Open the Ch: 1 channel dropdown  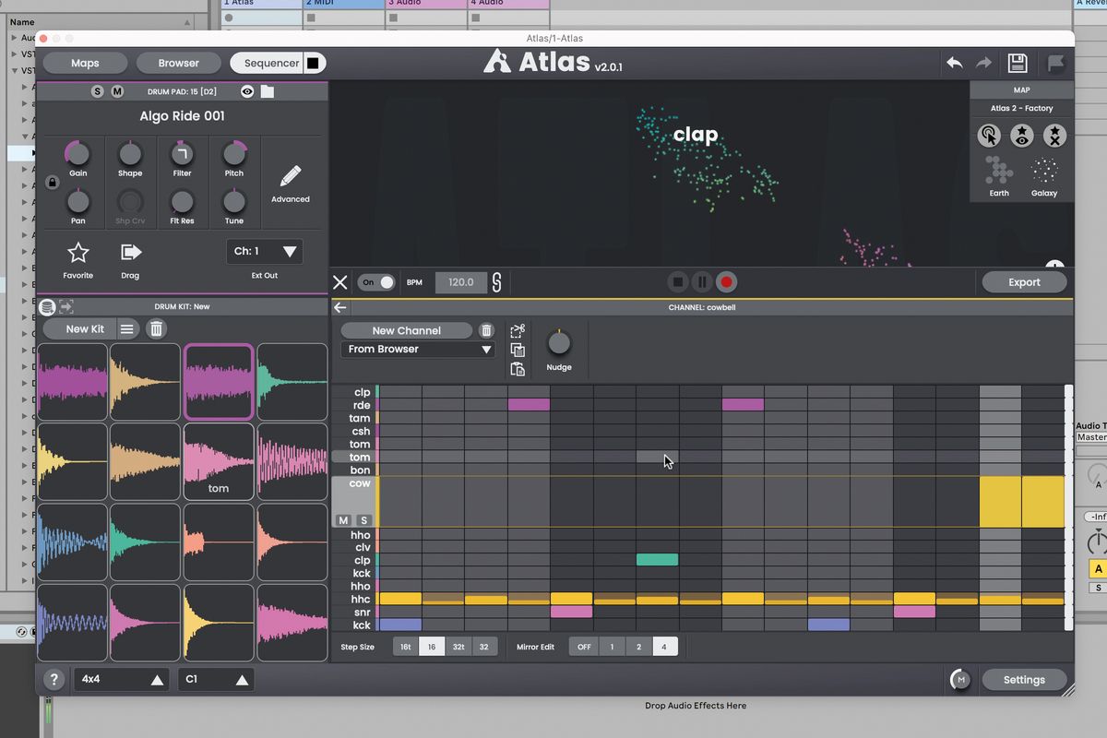point(264,251)
